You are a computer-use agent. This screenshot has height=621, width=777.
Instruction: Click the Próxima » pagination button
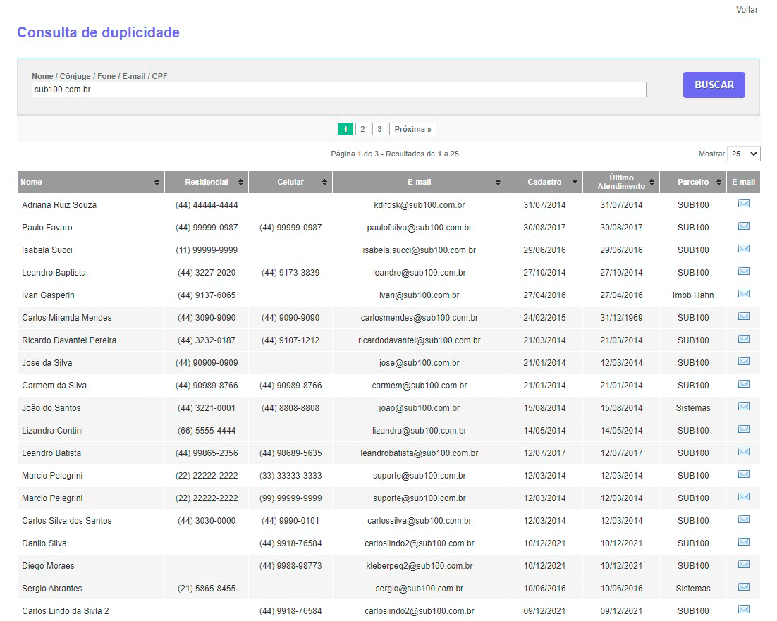click(x=412, y=129)
